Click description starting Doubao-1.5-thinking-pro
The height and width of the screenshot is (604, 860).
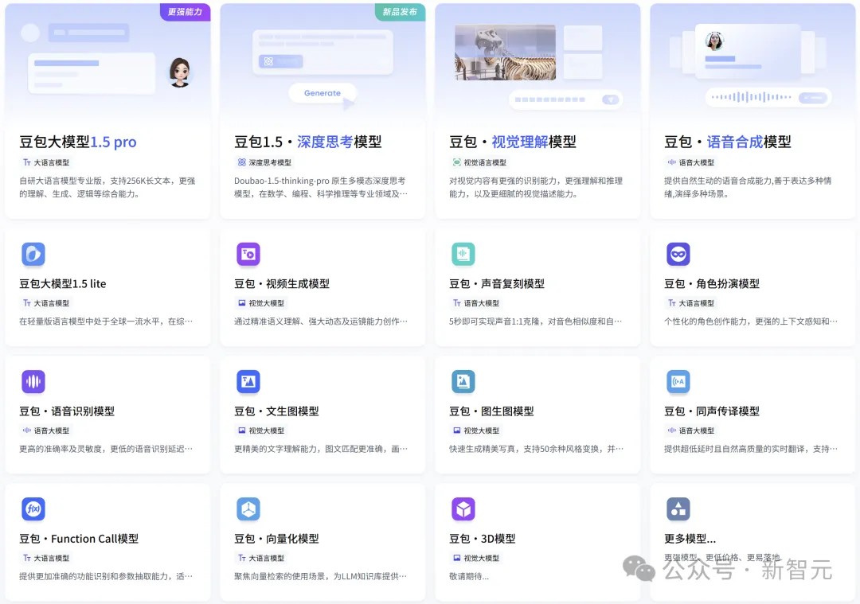coord(321,187)
